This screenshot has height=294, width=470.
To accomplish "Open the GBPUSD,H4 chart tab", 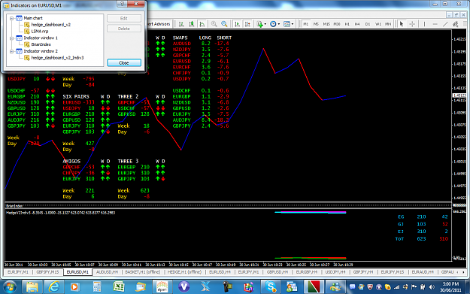I will [x=277, y=272].
